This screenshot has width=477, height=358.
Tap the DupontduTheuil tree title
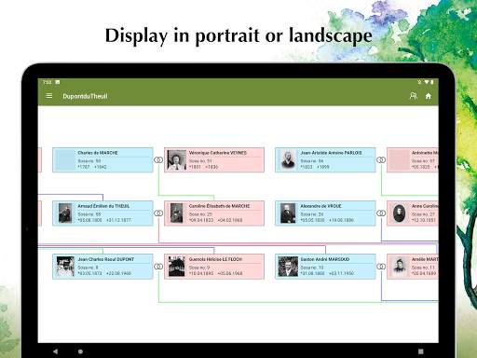[85, 96]
